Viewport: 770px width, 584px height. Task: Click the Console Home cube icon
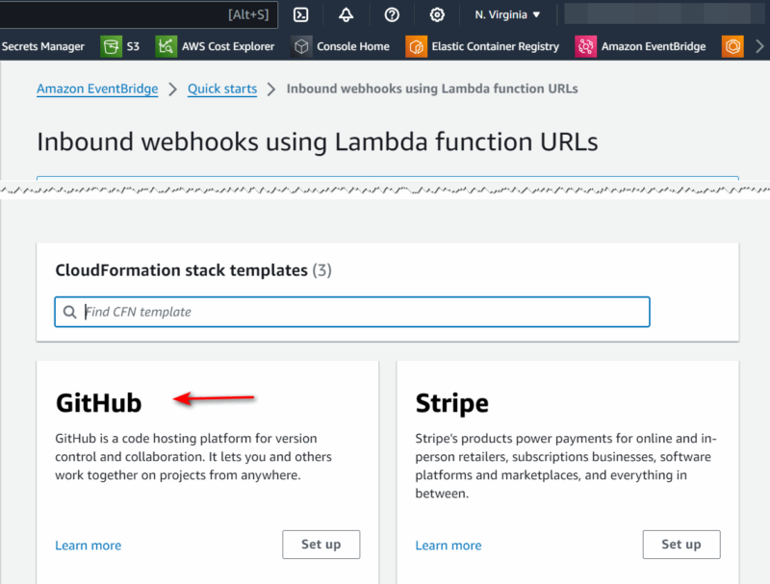301,46
